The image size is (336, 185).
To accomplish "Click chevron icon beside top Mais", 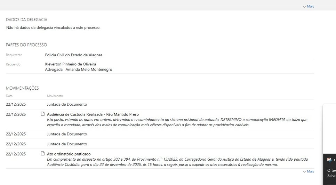I will (304, 6).
